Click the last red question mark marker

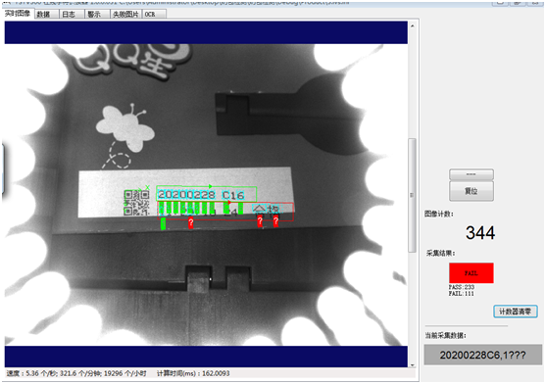click(x=275, y=221)
